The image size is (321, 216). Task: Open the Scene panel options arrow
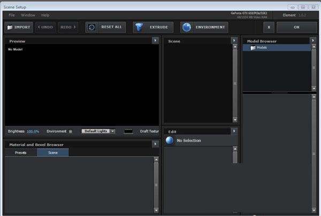234,41
